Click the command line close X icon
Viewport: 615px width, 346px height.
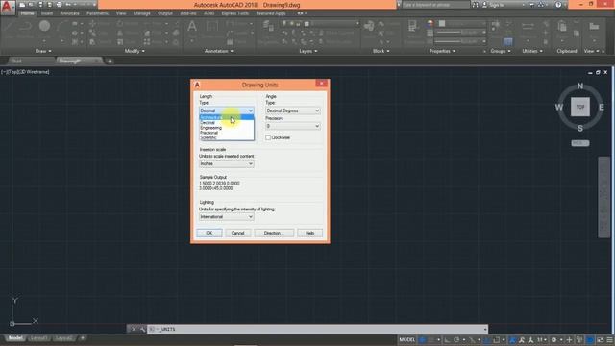[133, 329]
